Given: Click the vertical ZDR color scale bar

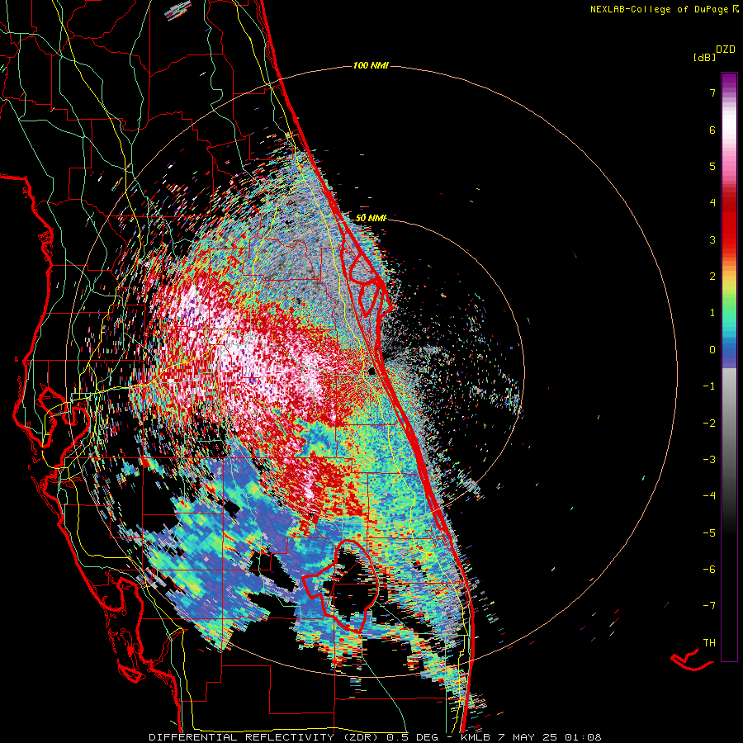Looking at the screenshot, I should (x=729, y=367).
